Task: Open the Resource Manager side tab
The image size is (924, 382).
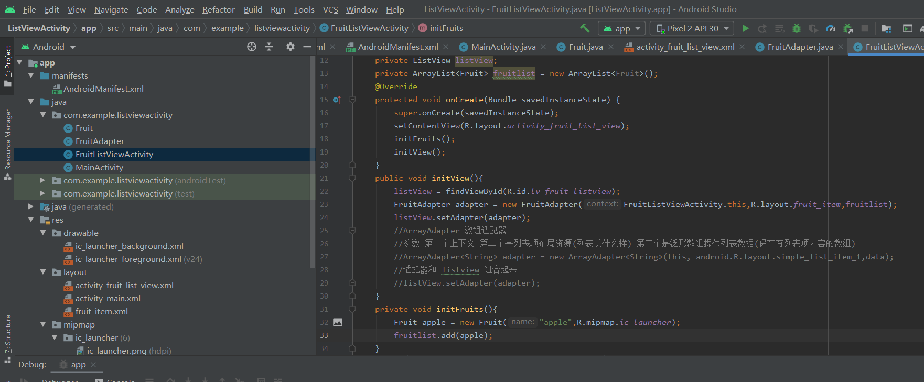Action: [x=7, y=144]
